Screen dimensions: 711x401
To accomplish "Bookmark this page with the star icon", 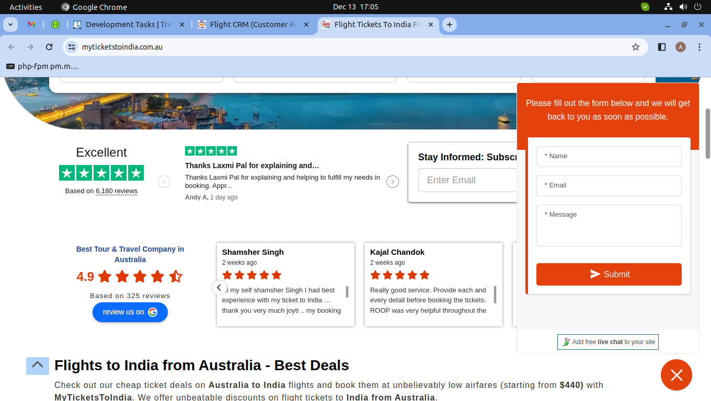I will 636,47.
